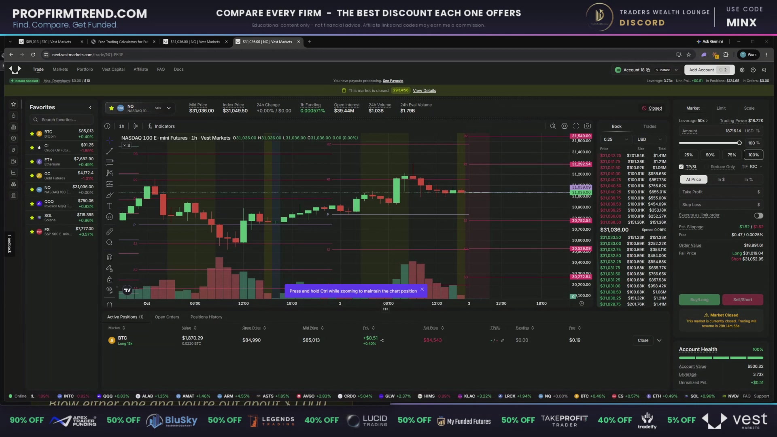This screenshot has height=437, width=777.
Task: Close the BTC position
Action: pos(643,340)
